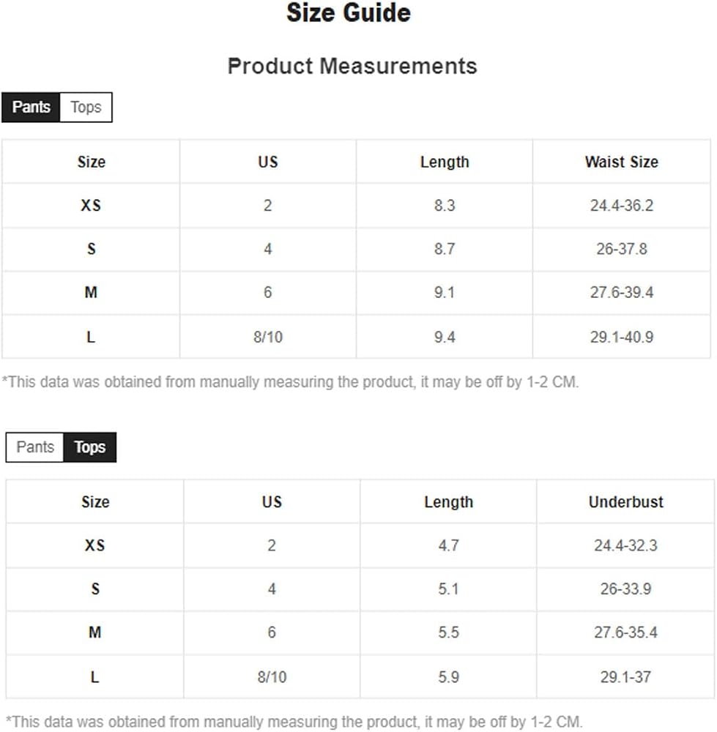Screen dimensions: 717x732
Task: Click XS row label in pants table
Action: pyautogui.click(x=91, y=206)
